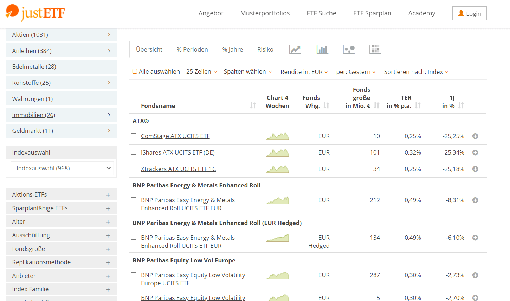
Task: Open the per: Gestern dropdown
Action: click(356, 72)
